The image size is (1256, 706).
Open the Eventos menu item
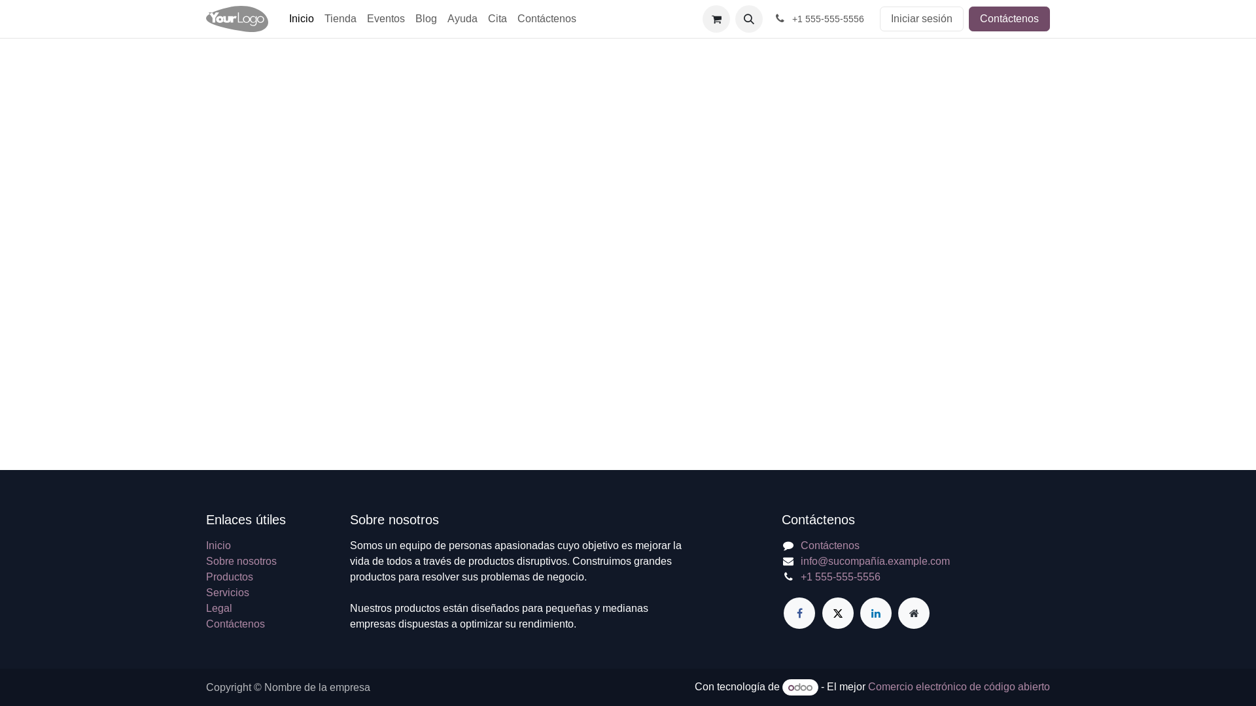(386, 19)
